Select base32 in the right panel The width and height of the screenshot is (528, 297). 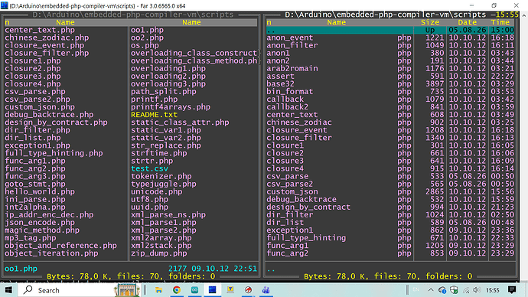tap(280, 84)
